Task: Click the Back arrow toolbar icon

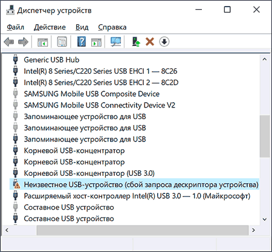Action: (x=9, y=42)
